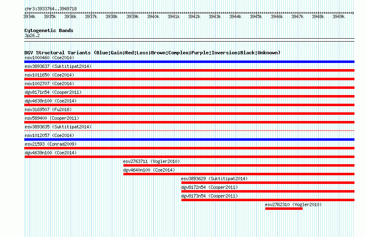This screenshot has width=366, height=237.
Task: Click the red nsv1002707 loss bar
Action: [189, 88]
